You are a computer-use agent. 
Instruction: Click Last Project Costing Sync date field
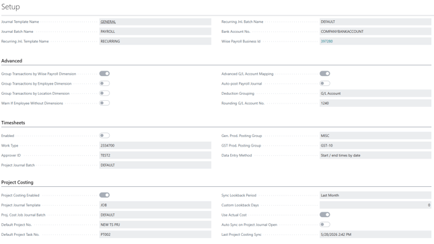[x=375, y=235]
